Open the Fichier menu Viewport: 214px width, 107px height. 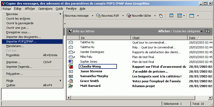coord(7,9)
